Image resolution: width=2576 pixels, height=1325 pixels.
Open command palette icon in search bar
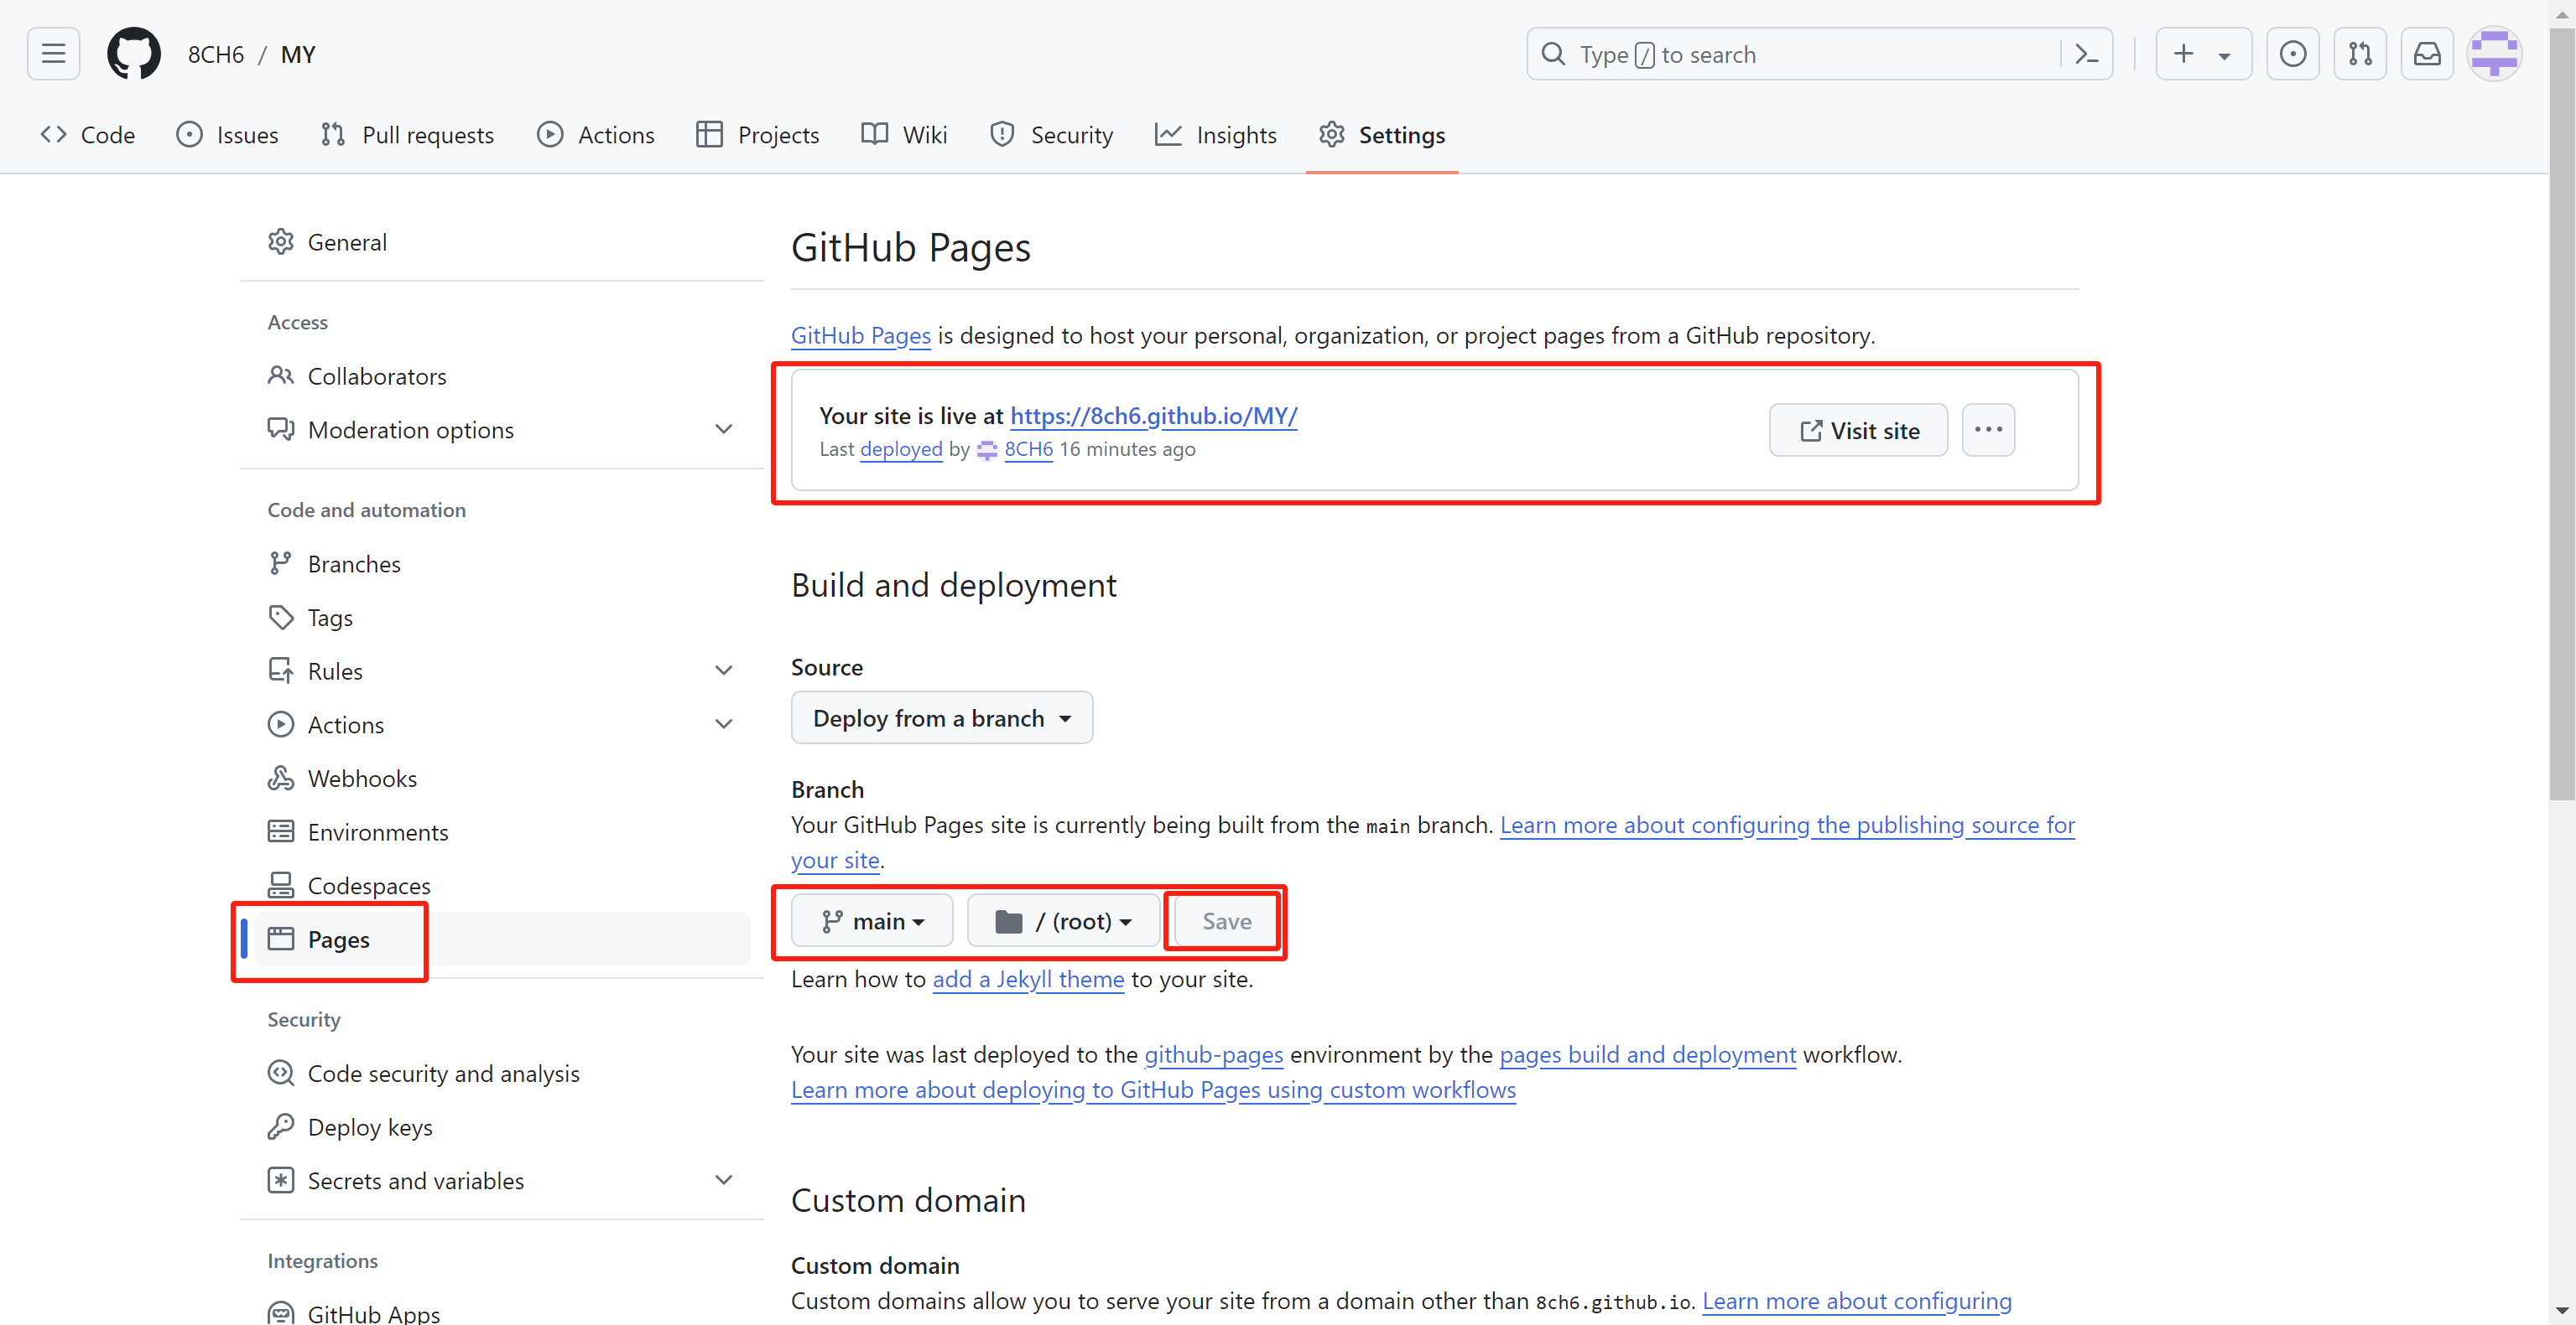(2086, 54)
